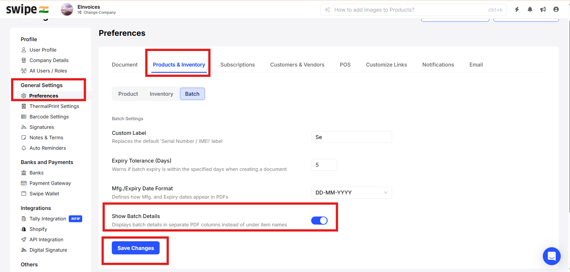Switch to the Subscriptions tab
The image size is (570, 272).
tap(238, 65)
